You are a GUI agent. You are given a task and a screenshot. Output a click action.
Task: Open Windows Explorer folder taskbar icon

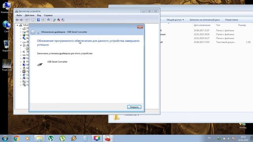click(x=39, y=138)
